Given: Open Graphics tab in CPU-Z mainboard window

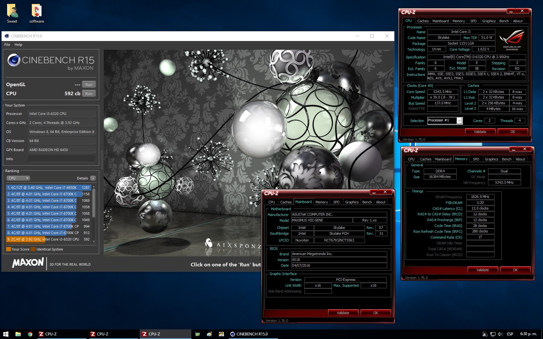Looking at the screenshot, I should [352, 202].
